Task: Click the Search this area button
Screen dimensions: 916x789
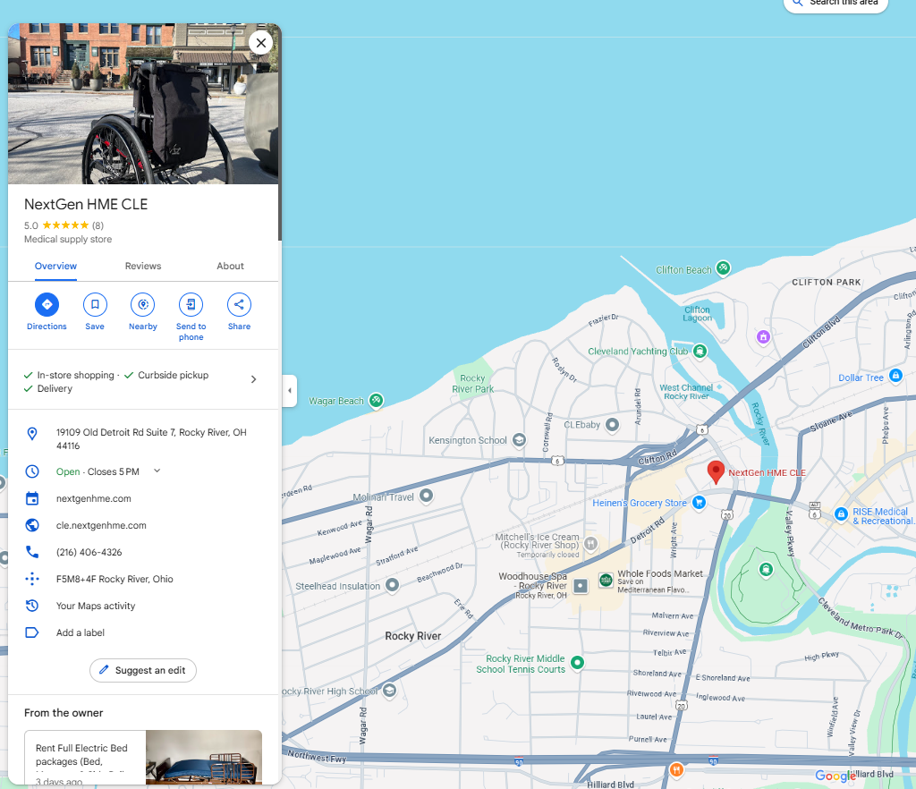Action: [x=836, y=3]
